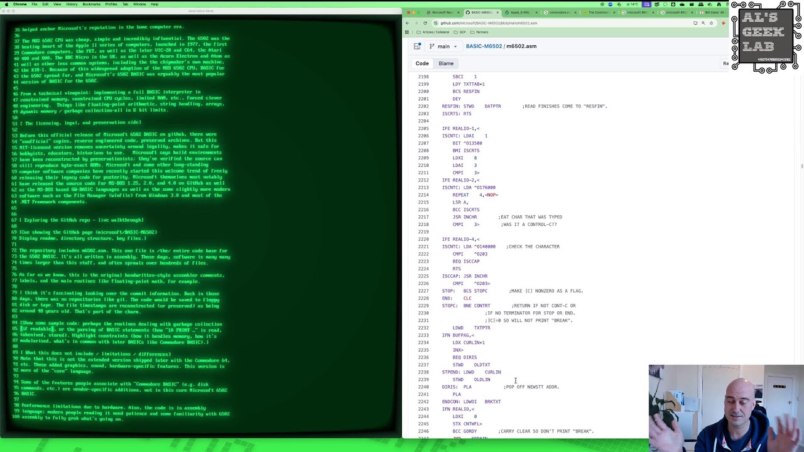Select the BASIC-M6502 browser tab
Screen dimensions: 804x452
click(482, 13)
